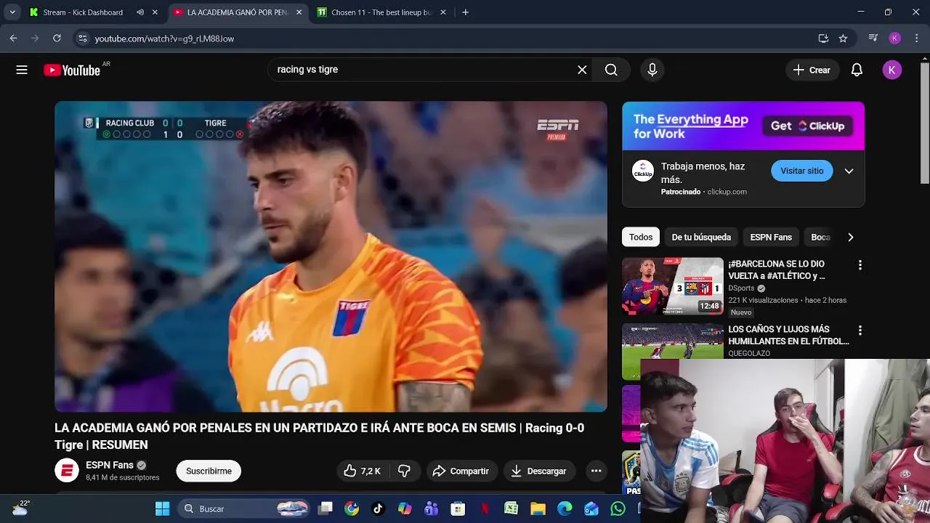Viewport: 930px width, 523px height.
Task: Select ESPN Fans filter chip
Action: [771, 237]
